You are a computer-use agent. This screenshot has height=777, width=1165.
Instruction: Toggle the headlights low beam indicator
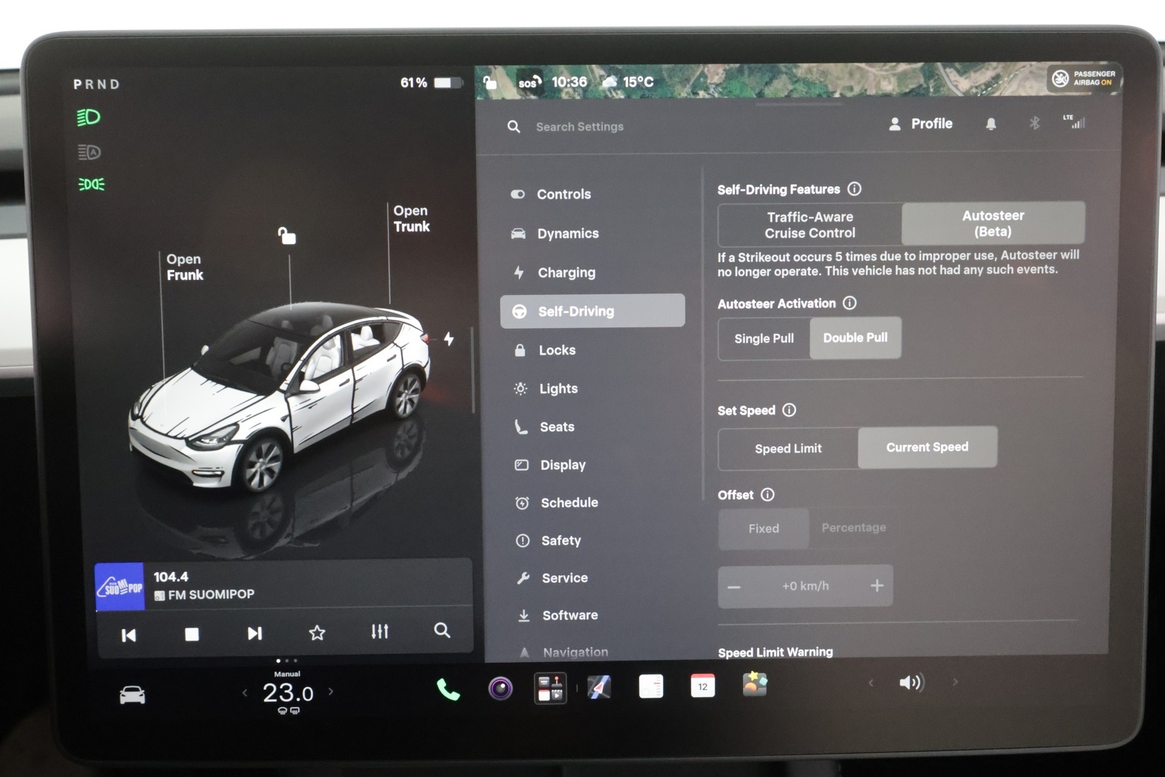(89, 117)
